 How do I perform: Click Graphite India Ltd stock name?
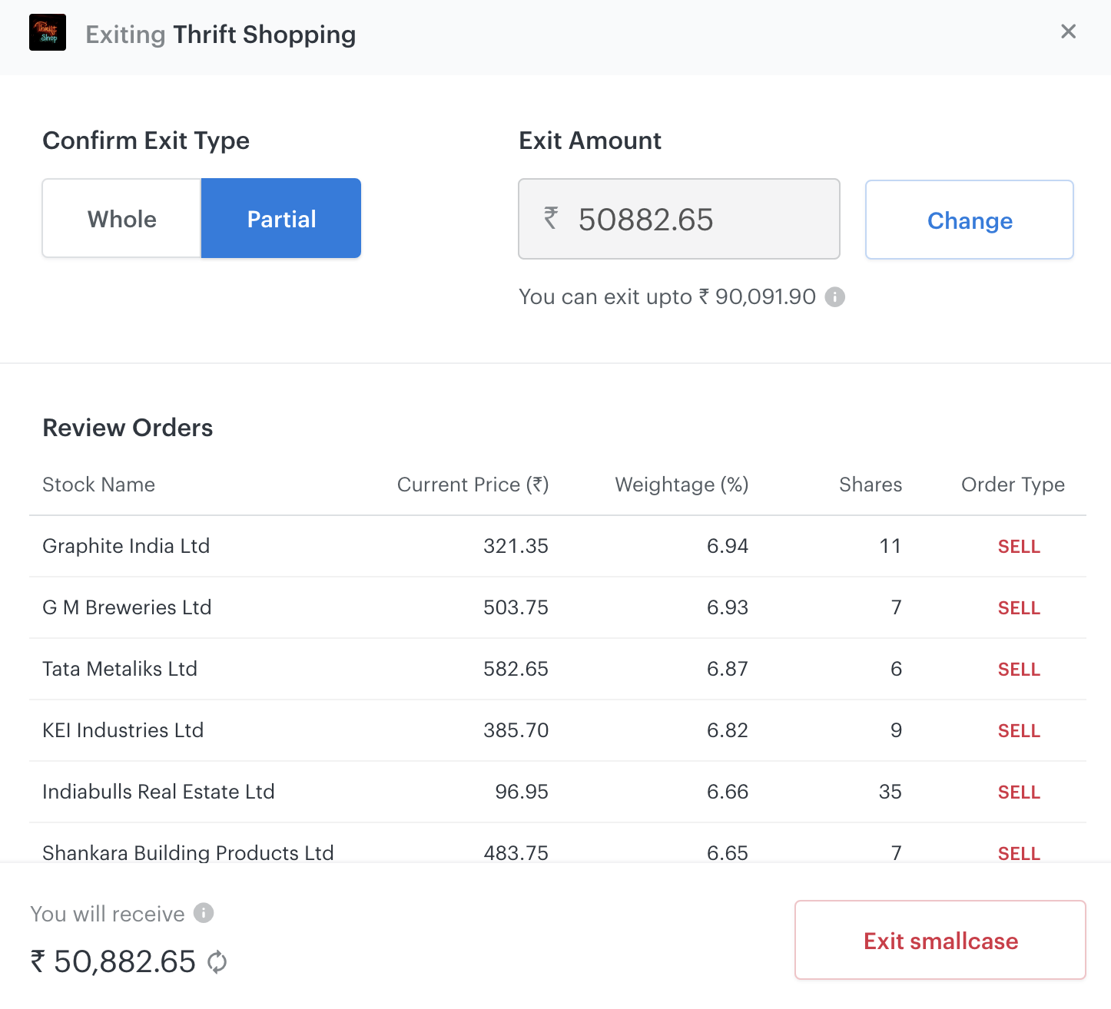[x=126, y=546]
